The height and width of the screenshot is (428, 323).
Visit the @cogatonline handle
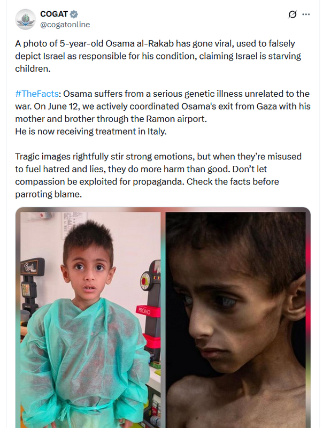pos(65,25)
